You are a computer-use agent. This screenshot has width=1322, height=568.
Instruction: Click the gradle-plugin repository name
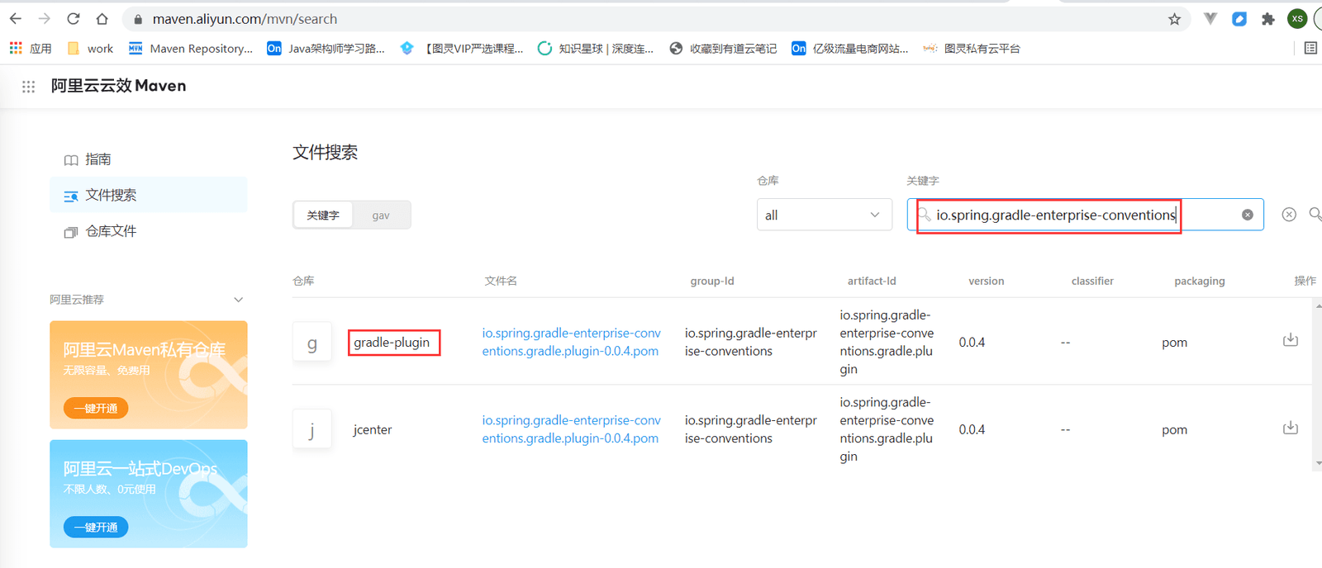click(x=392, y=343)
